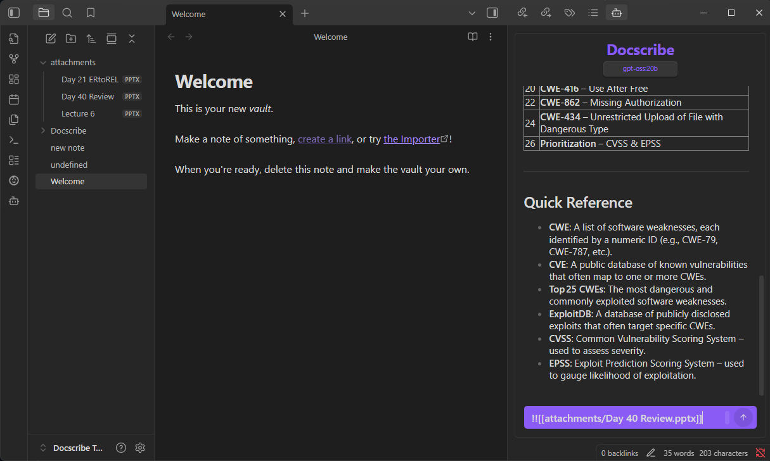Click the Docscribe panel title

(640, 50)
